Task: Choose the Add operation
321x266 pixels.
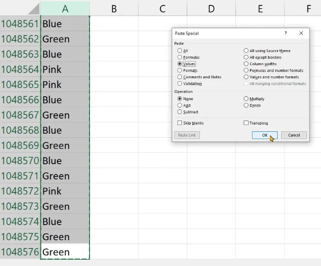Action: (x=180, y=105)
